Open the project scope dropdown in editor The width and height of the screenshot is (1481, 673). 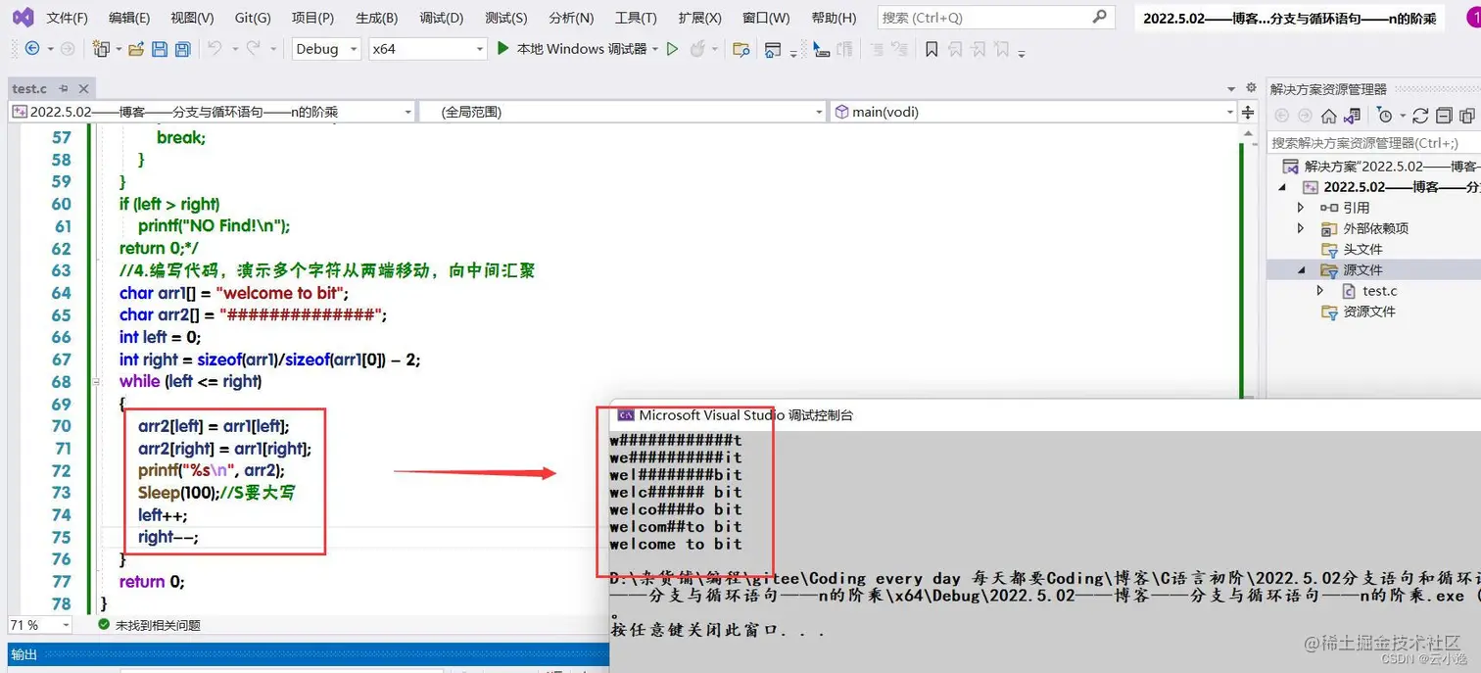click(213, 112)
